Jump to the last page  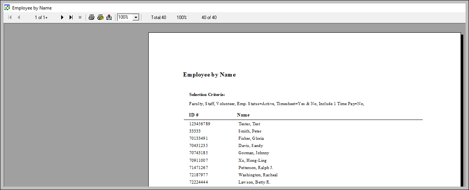(x=71, y=18)
